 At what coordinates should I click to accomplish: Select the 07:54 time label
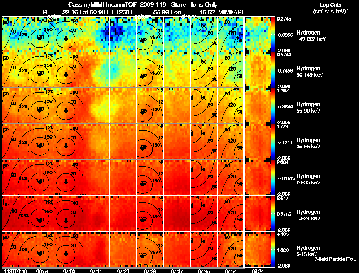point(231,271)
